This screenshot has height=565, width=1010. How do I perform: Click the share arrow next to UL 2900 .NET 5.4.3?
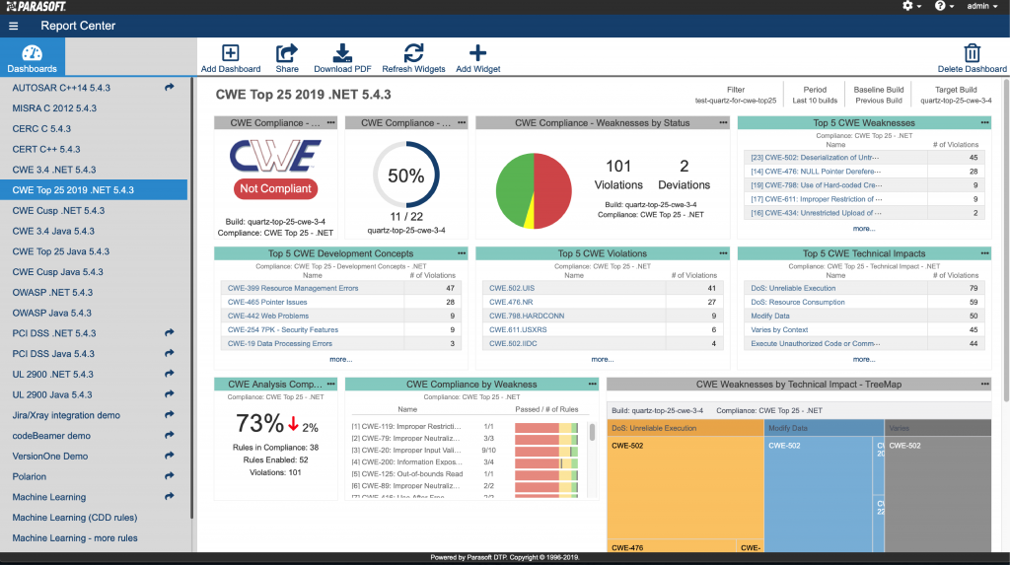click(x=170, y=374)
